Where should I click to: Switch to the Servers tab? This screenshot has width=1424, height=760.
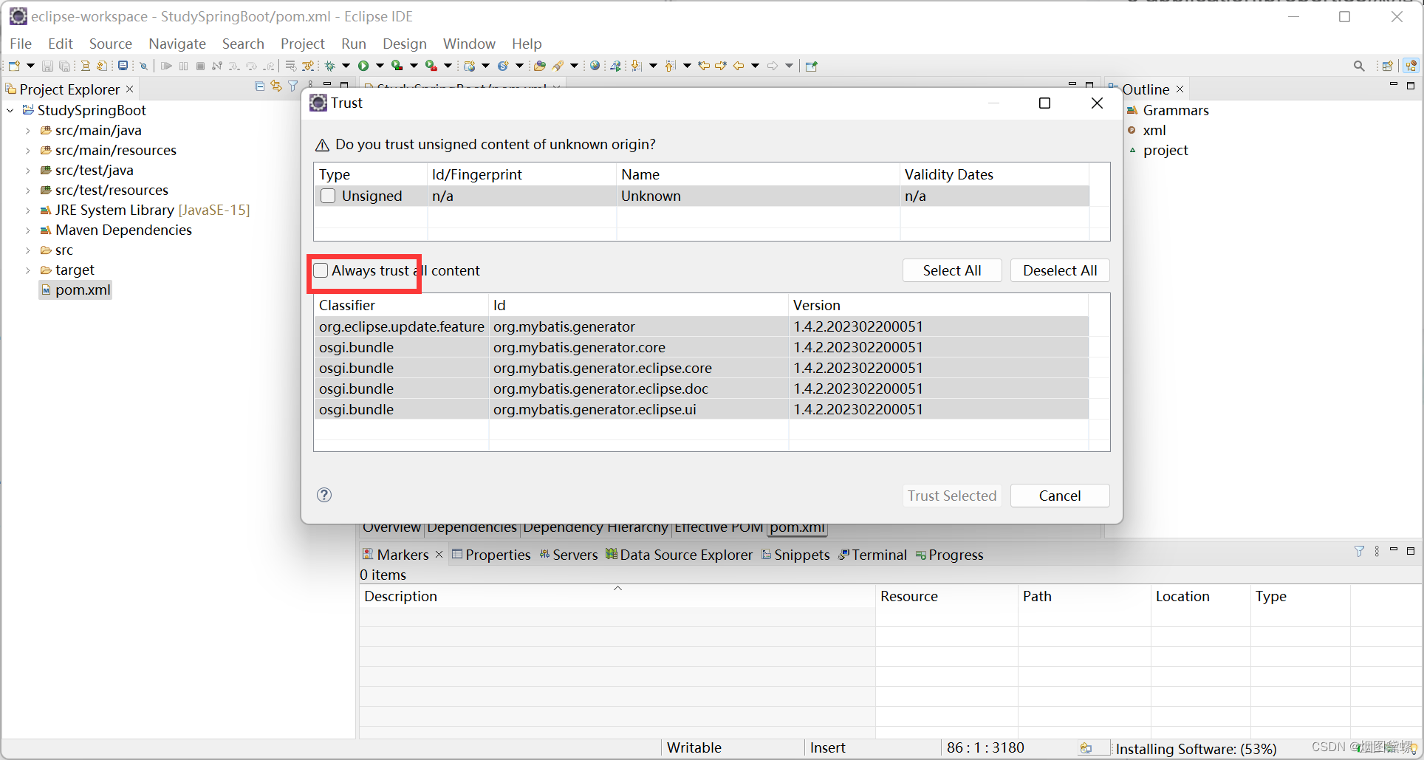569,555
